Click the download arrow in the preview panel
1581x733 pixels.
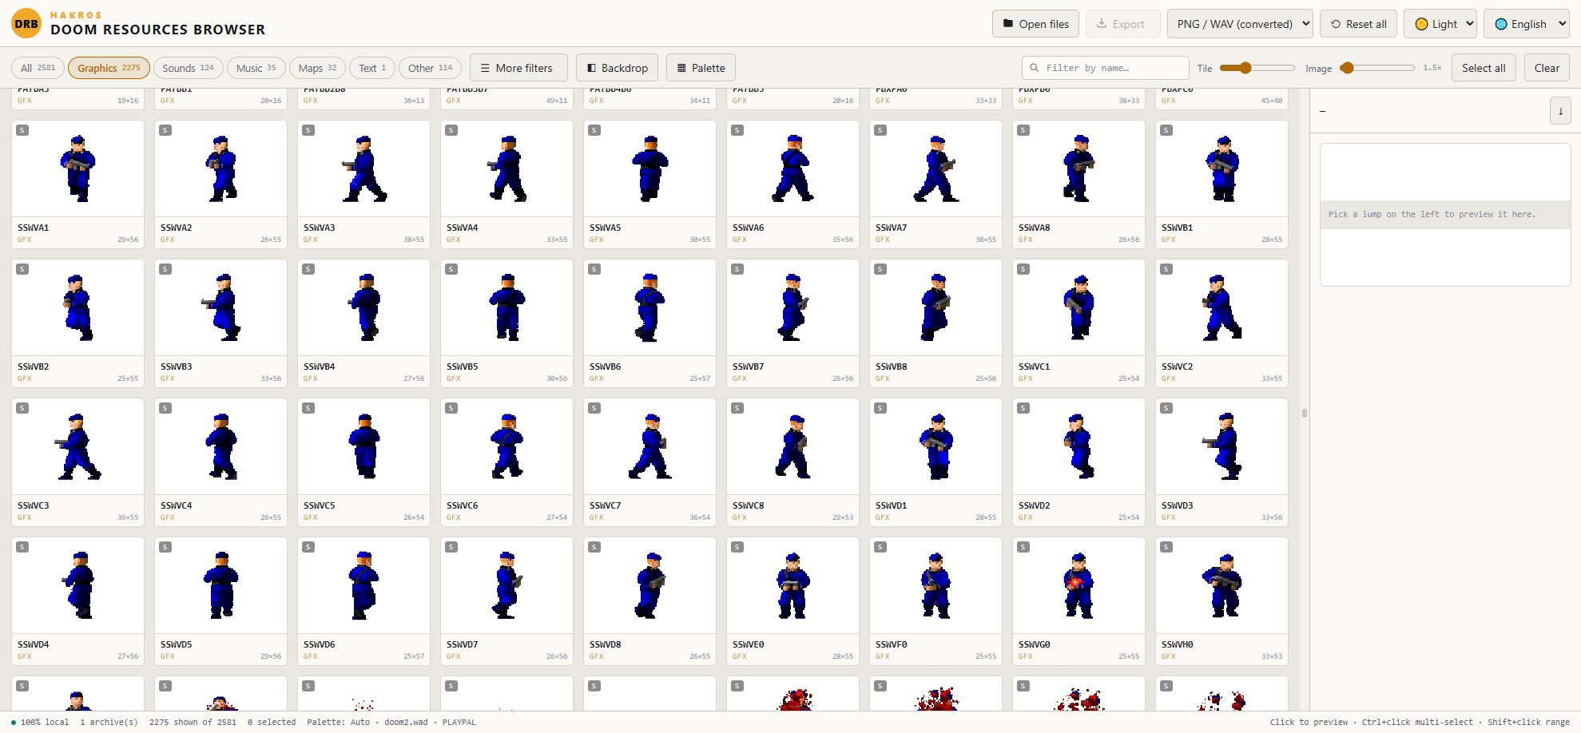click(x=1560, y=111)
